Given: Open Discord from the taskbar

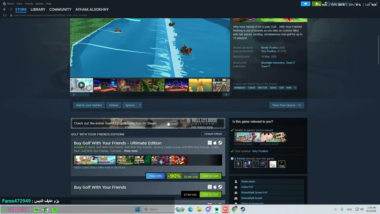Looking at the screenshot, I should [x=208, y=209].
